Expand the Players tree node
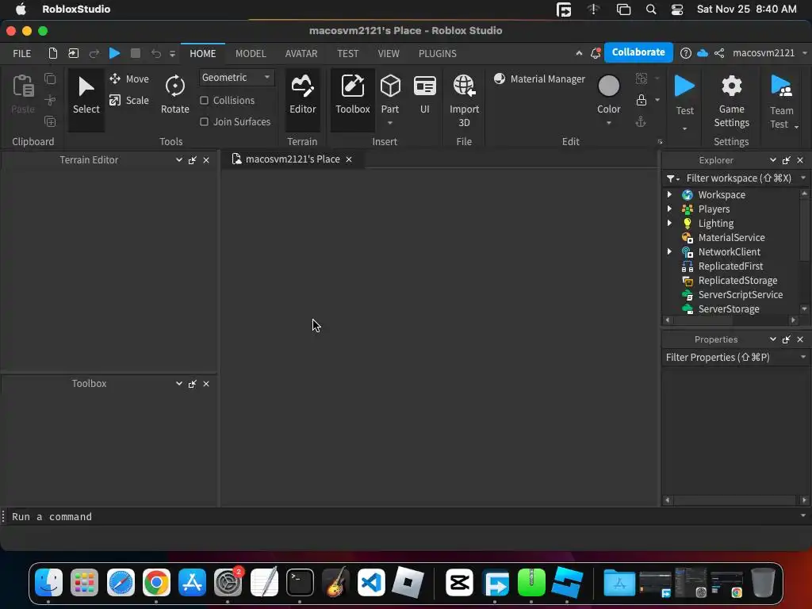 [669, 209]
